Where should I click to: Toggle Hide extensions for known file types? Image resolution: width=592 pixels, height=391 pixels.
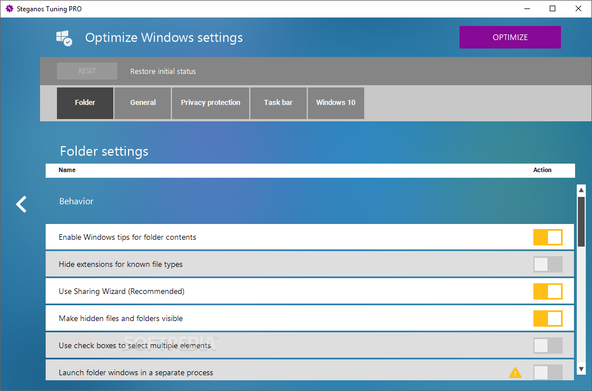tap(548, 265)
